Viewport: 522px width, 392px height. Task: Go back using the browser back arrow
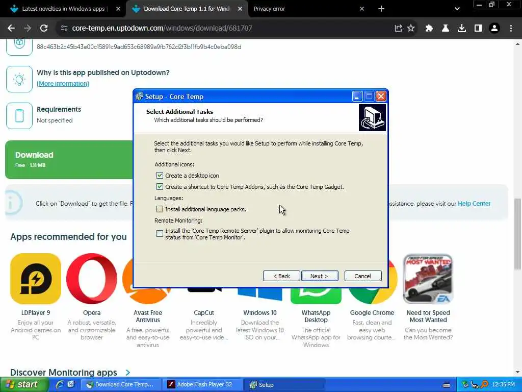(x=11, y=29)
